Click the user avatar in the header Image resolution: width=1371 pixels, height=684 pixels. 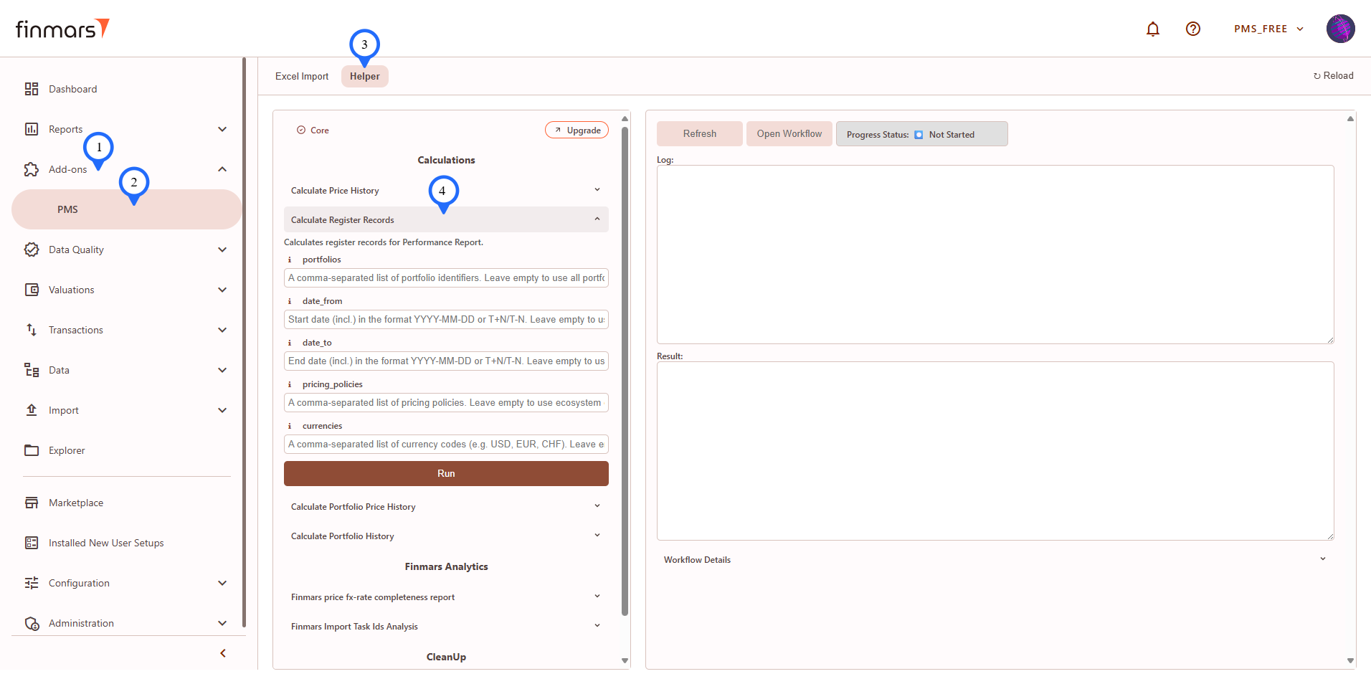click(1339, 29)
